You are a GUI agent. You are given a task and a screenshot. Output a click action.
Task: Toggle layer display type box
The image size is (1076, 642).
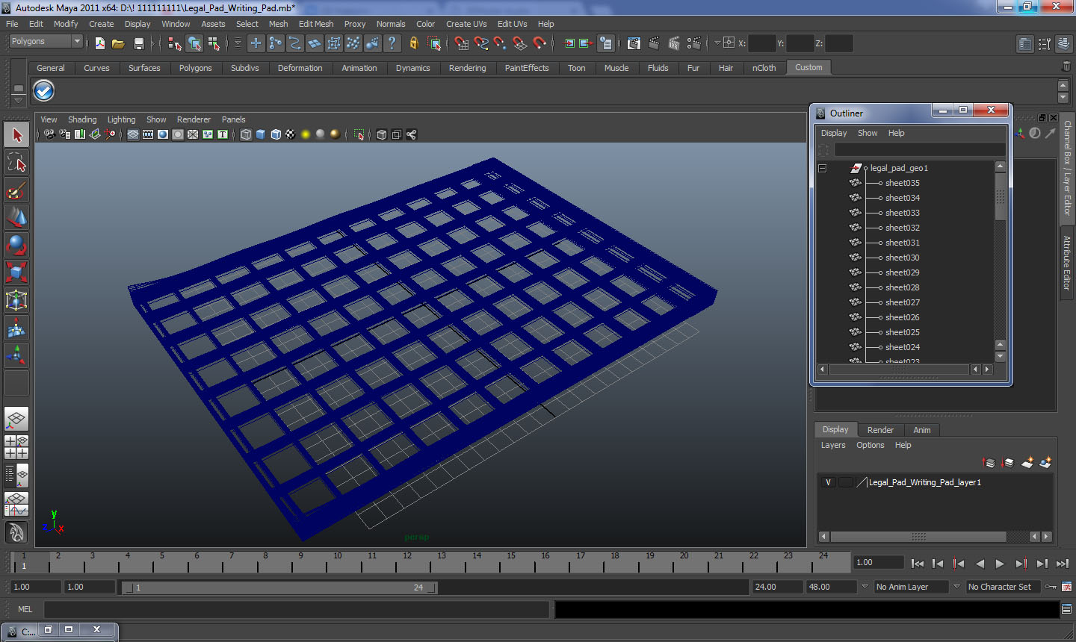tap(846, 482)
